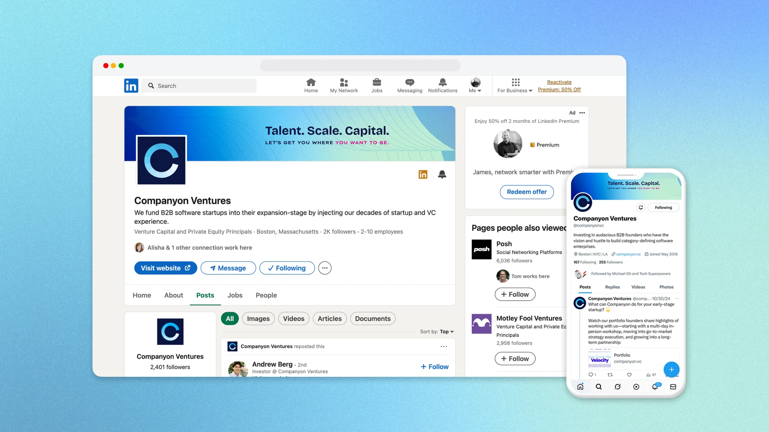Open the Messaging chat icon
The width and height of the screenshot is (769, 432).
409,85
